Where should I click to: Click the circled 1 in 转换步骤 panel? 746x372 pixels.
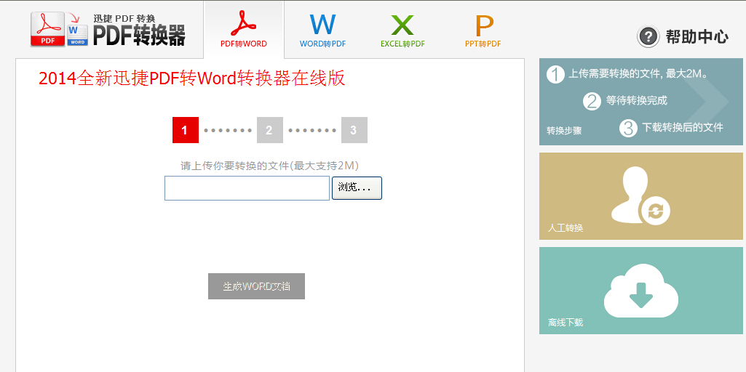(x=555, y=75)
